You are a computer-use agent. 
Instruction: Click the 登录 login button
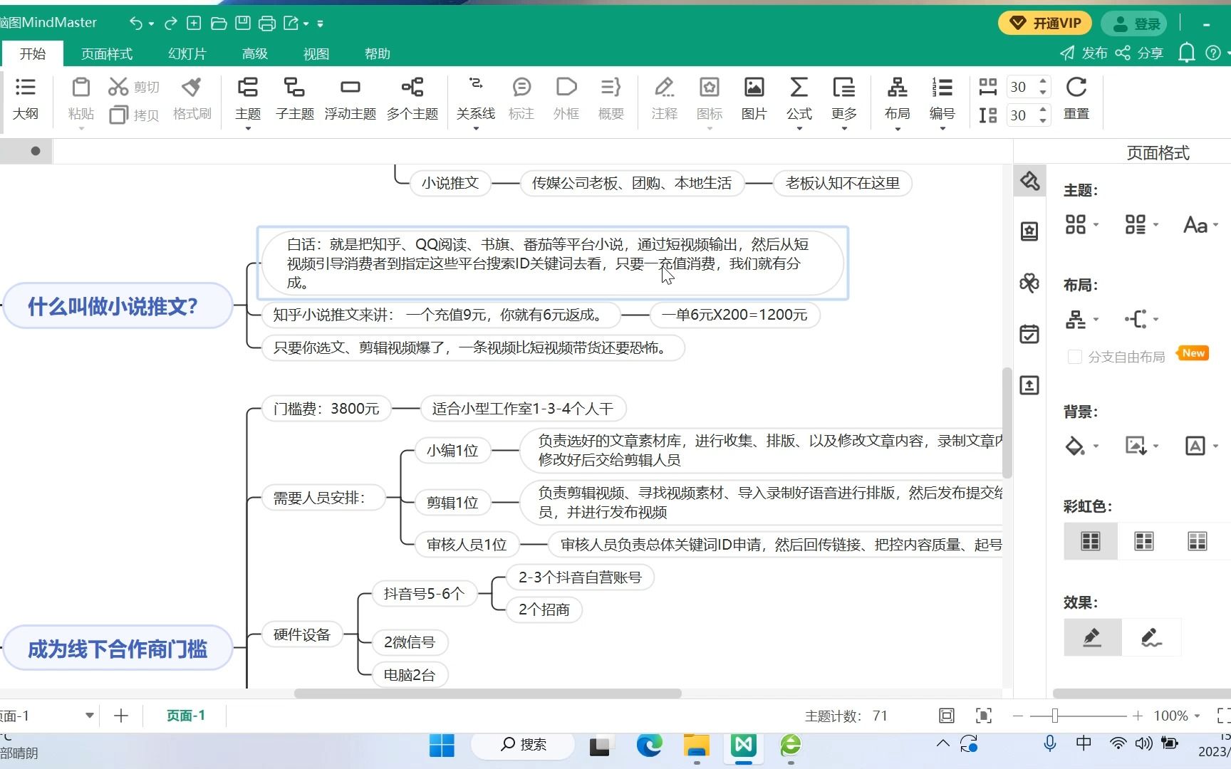coord(1136,23)
